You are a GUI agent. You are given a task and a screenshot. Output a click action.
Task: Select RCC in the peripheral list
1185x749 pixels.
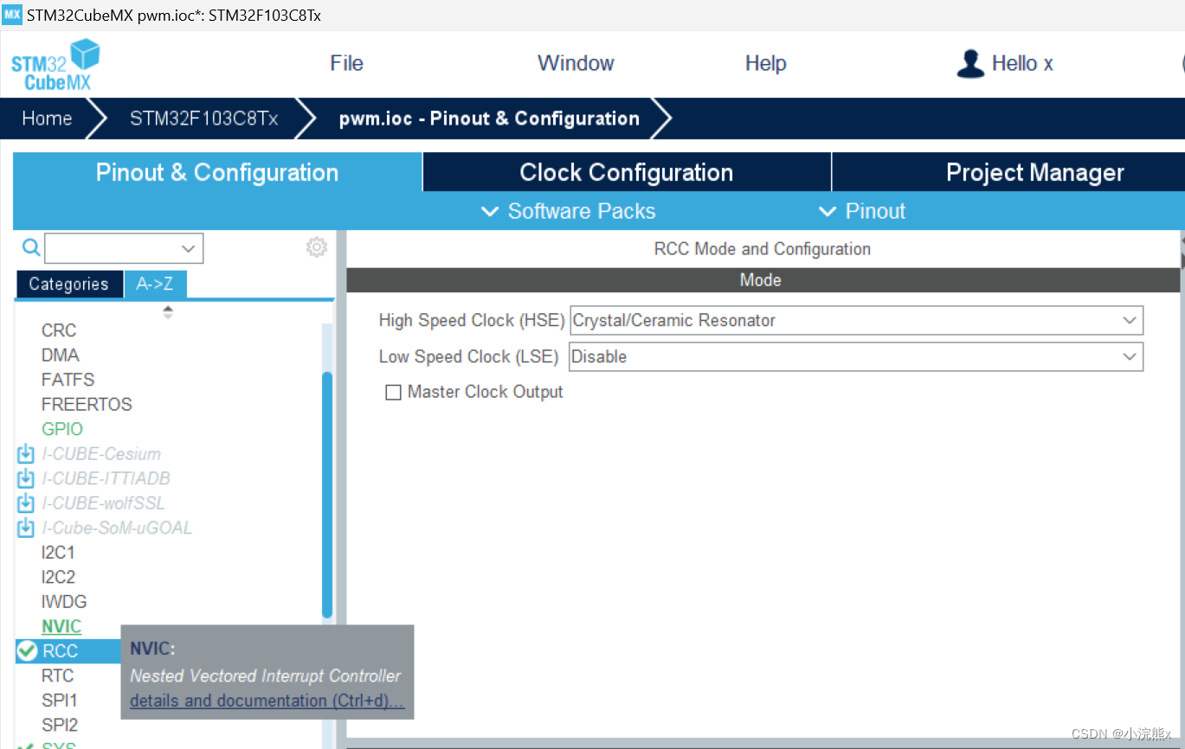tap(61, 651)
